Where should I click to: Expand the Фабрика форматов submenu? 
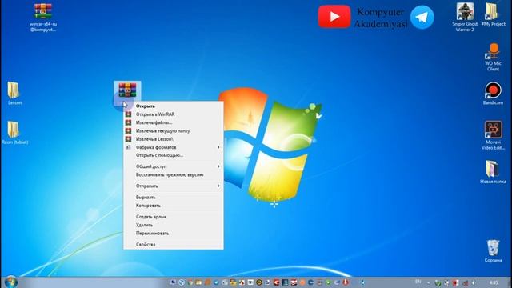pos(174,147)
